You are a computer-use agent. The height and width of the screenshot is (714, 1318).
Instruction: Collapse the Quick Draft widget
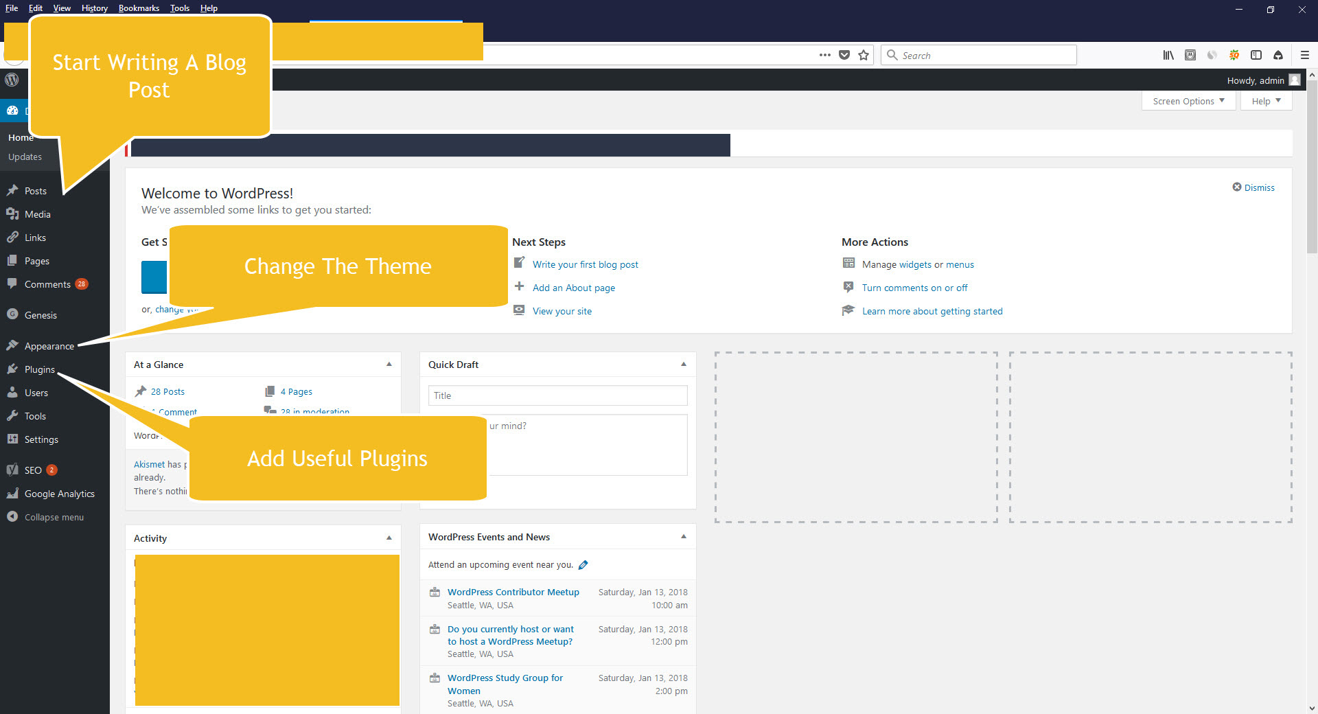684,365
